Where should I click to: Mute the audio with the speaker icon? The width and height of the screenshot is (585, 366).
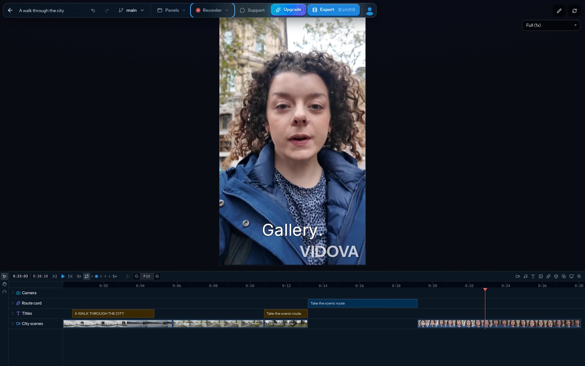pos(79,276)
